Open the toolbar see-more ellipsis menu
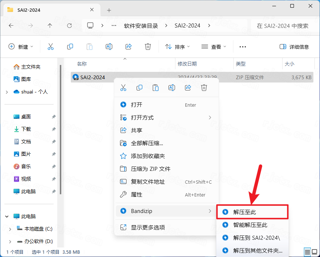This screenshot has width=320, height=257. point(243,47)
